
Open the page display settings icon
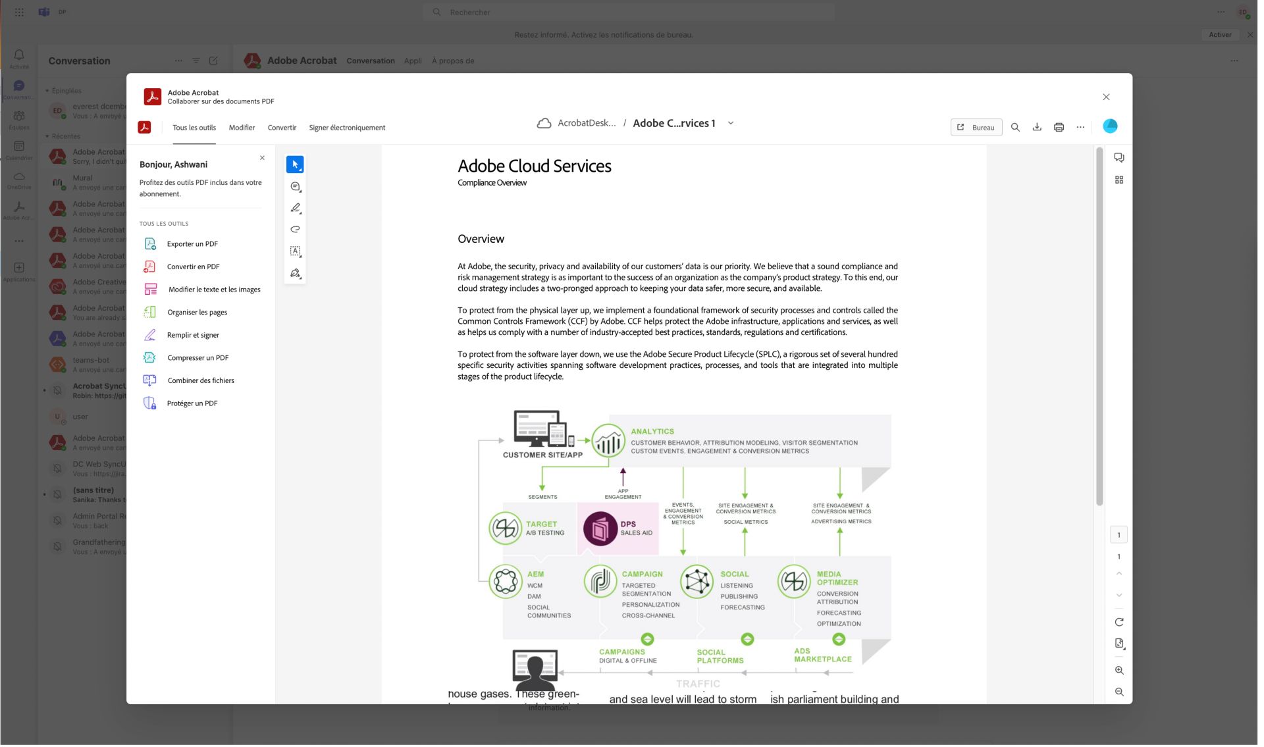click(1119, 645)
